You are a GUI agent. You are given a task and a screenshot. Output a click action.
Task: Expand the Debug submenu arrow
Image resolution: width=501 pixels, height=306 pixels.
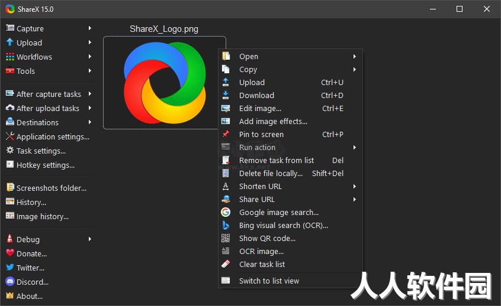coord(90,239)
